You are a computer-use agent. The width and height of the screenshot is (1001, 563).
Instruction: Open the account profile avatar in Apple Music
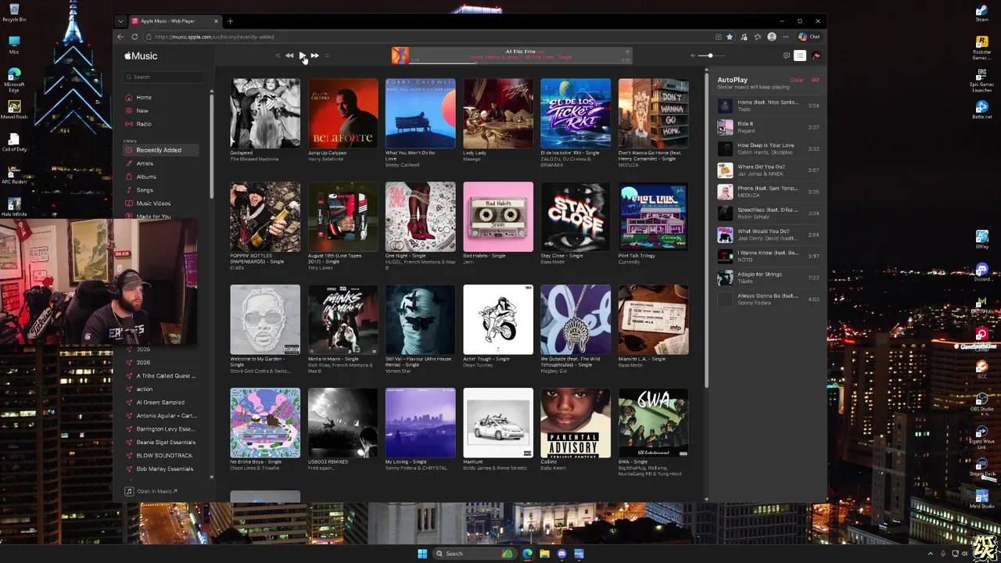tap(816, 56)
